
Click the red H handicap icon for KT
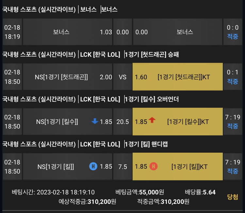[x=154, y=166]
